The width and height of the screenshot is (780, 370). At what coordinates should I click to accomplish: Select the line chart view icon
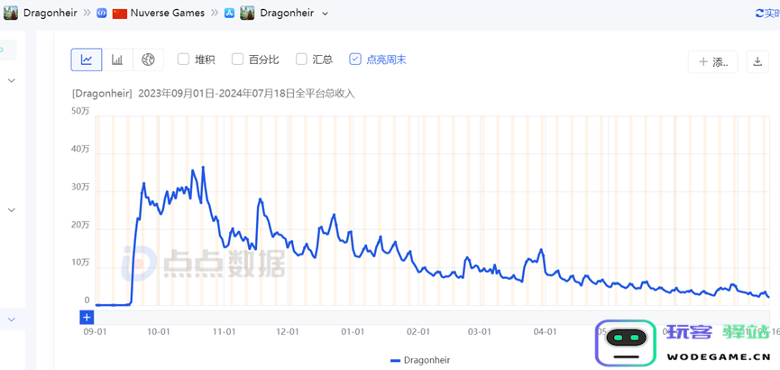[87, 60]
